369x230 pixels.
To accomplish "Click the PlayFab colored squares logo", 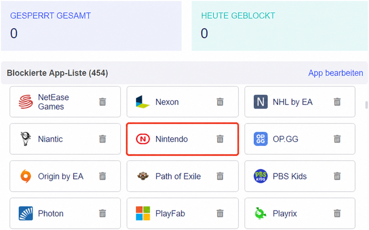I will [x=143, y=213].
